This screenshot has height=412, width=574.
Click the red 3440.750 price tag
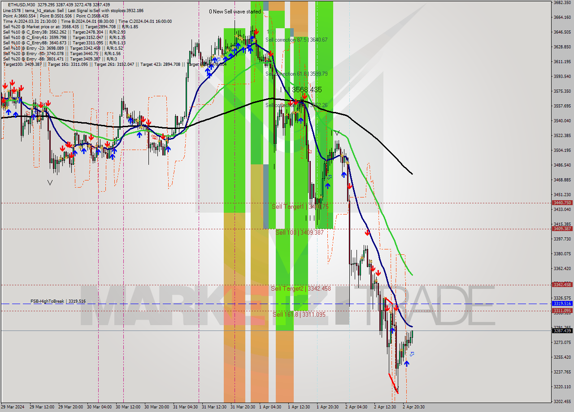[562, 203]
